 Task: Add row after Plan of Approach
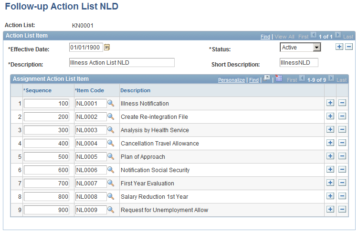coord(330,156)
